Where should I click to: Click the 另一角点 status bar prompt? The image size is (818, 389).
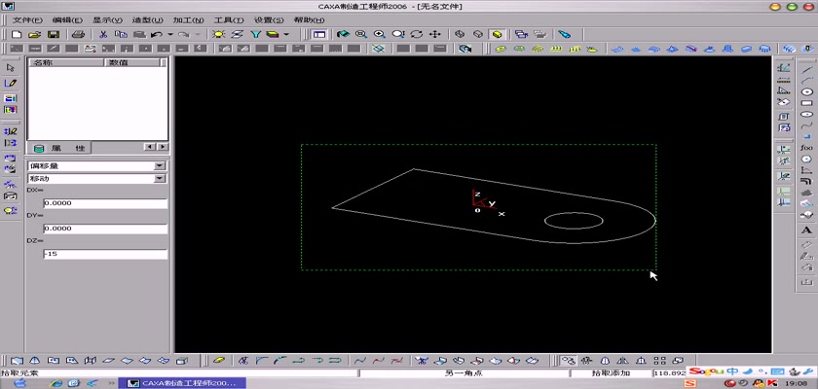tap(464, 373)
